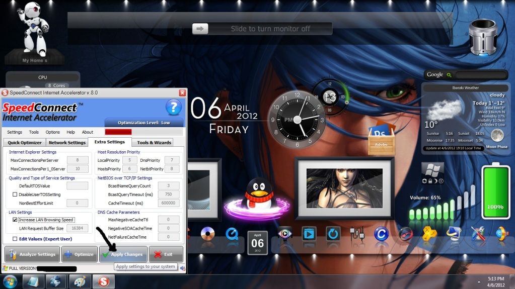
Task: Open the Tools menu
Action: (34, 132)
